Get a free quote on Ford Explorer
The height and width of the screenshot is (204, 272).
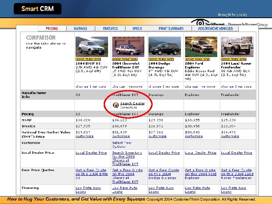[201, 174]
